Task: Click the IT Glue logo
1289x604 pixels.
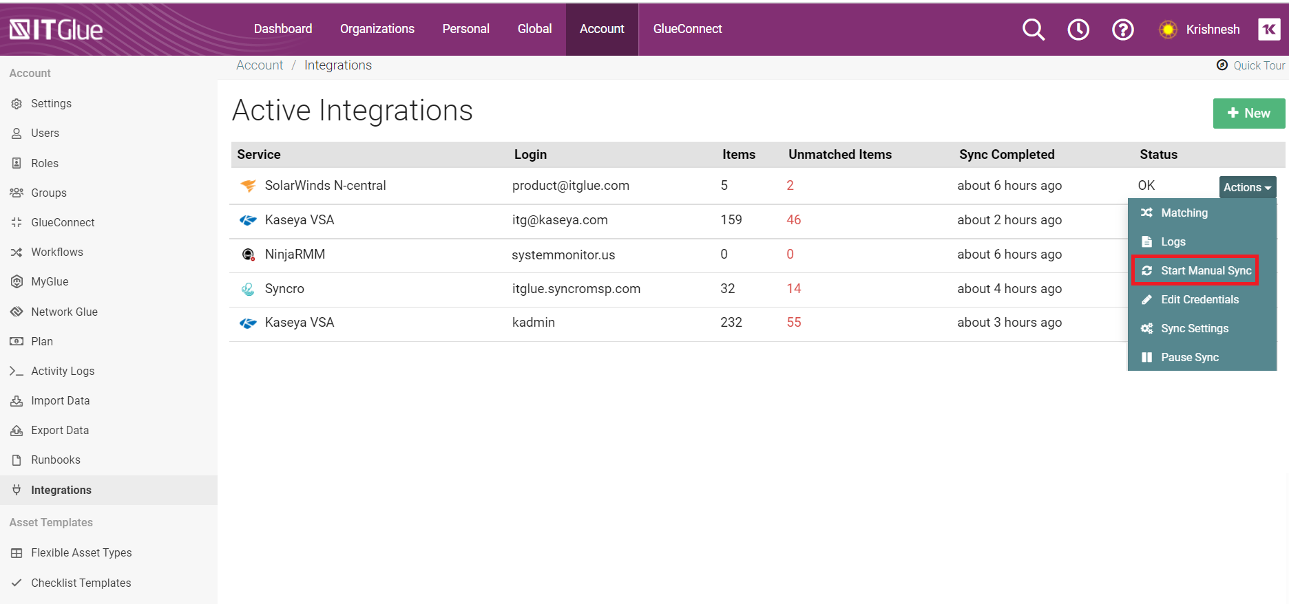Action: (56, 30)
